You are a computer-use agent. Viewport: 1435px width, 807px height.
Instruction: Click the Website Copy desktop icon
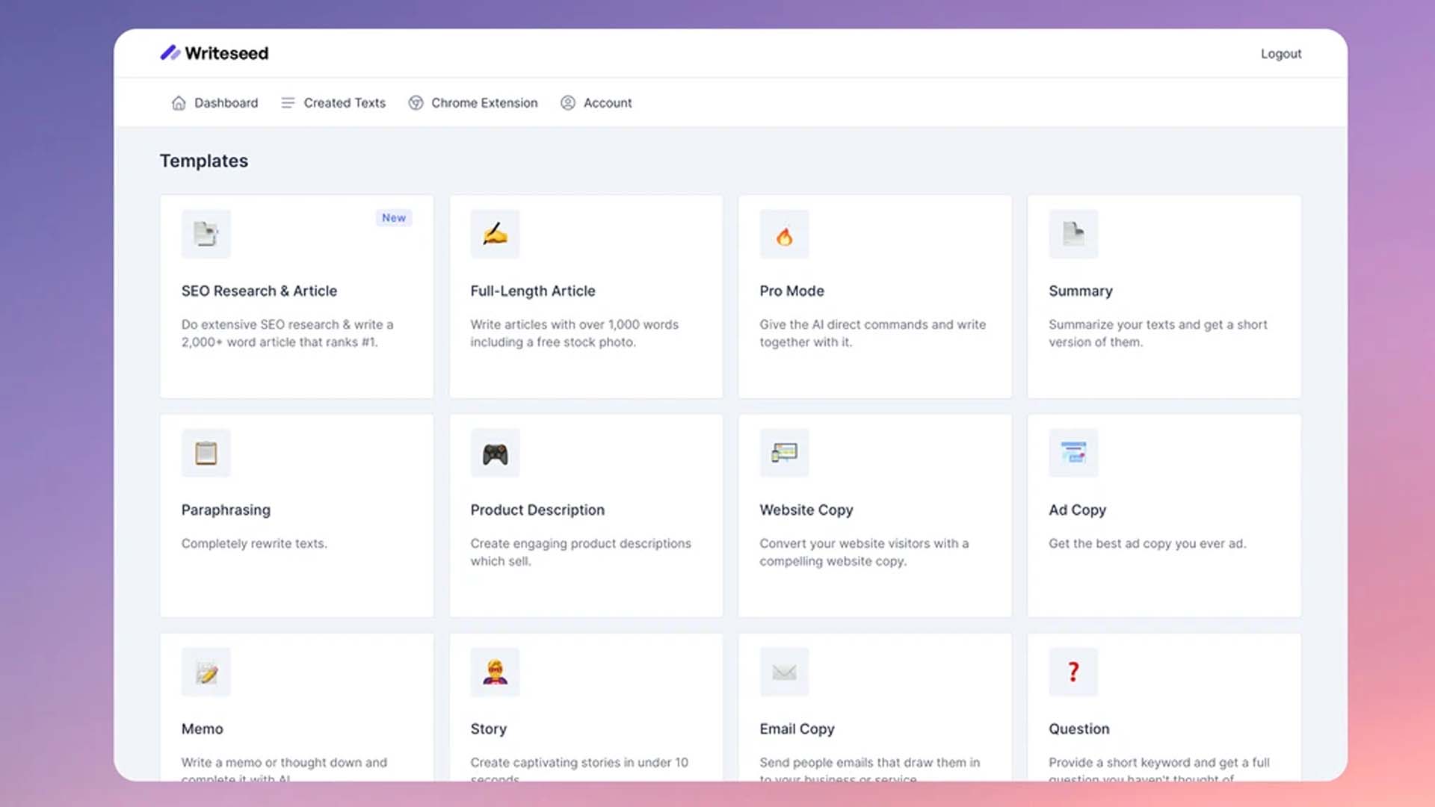tap(784, 453)
